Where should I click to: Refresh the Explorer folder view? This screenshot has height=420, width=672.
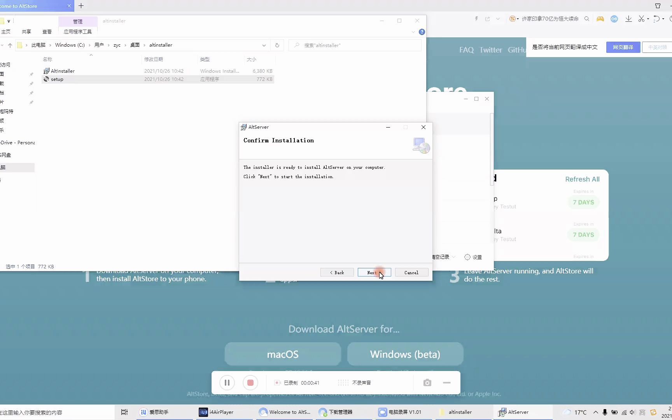tap(277, 45)
